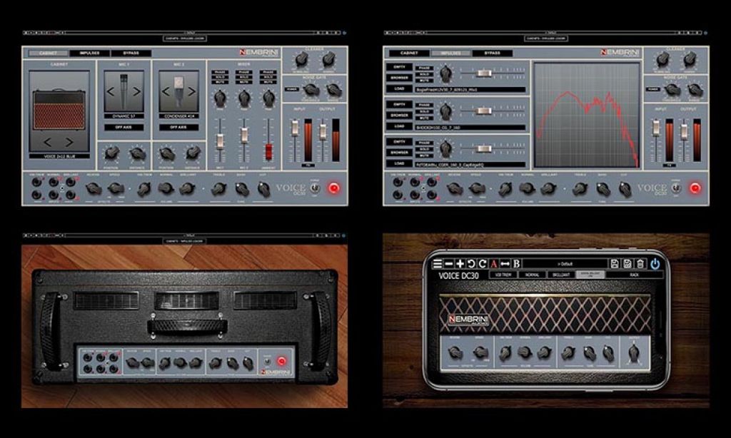Switch to CABINET tab in Impulses view window
Viewport: 731px width, 438px height.
pos(409,53)
